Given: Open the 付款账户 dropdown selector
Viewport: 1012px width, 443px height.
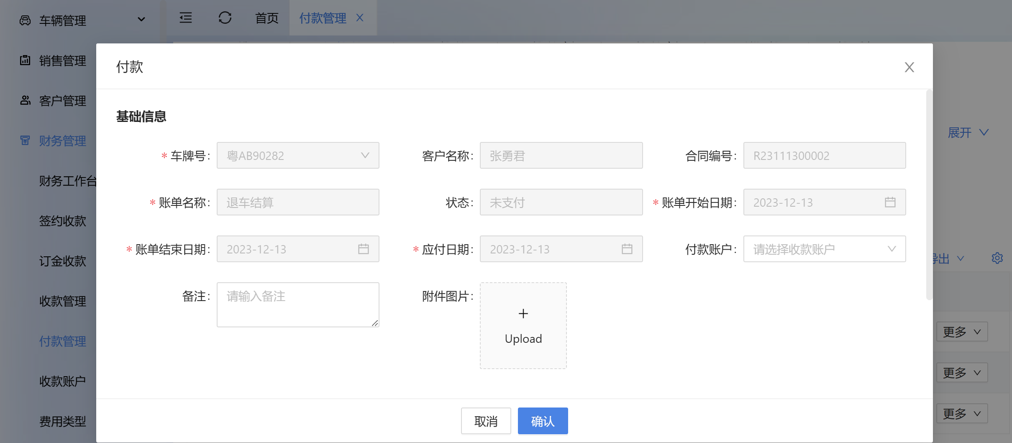Looking at the screenshot, I should tap(824, 249).
